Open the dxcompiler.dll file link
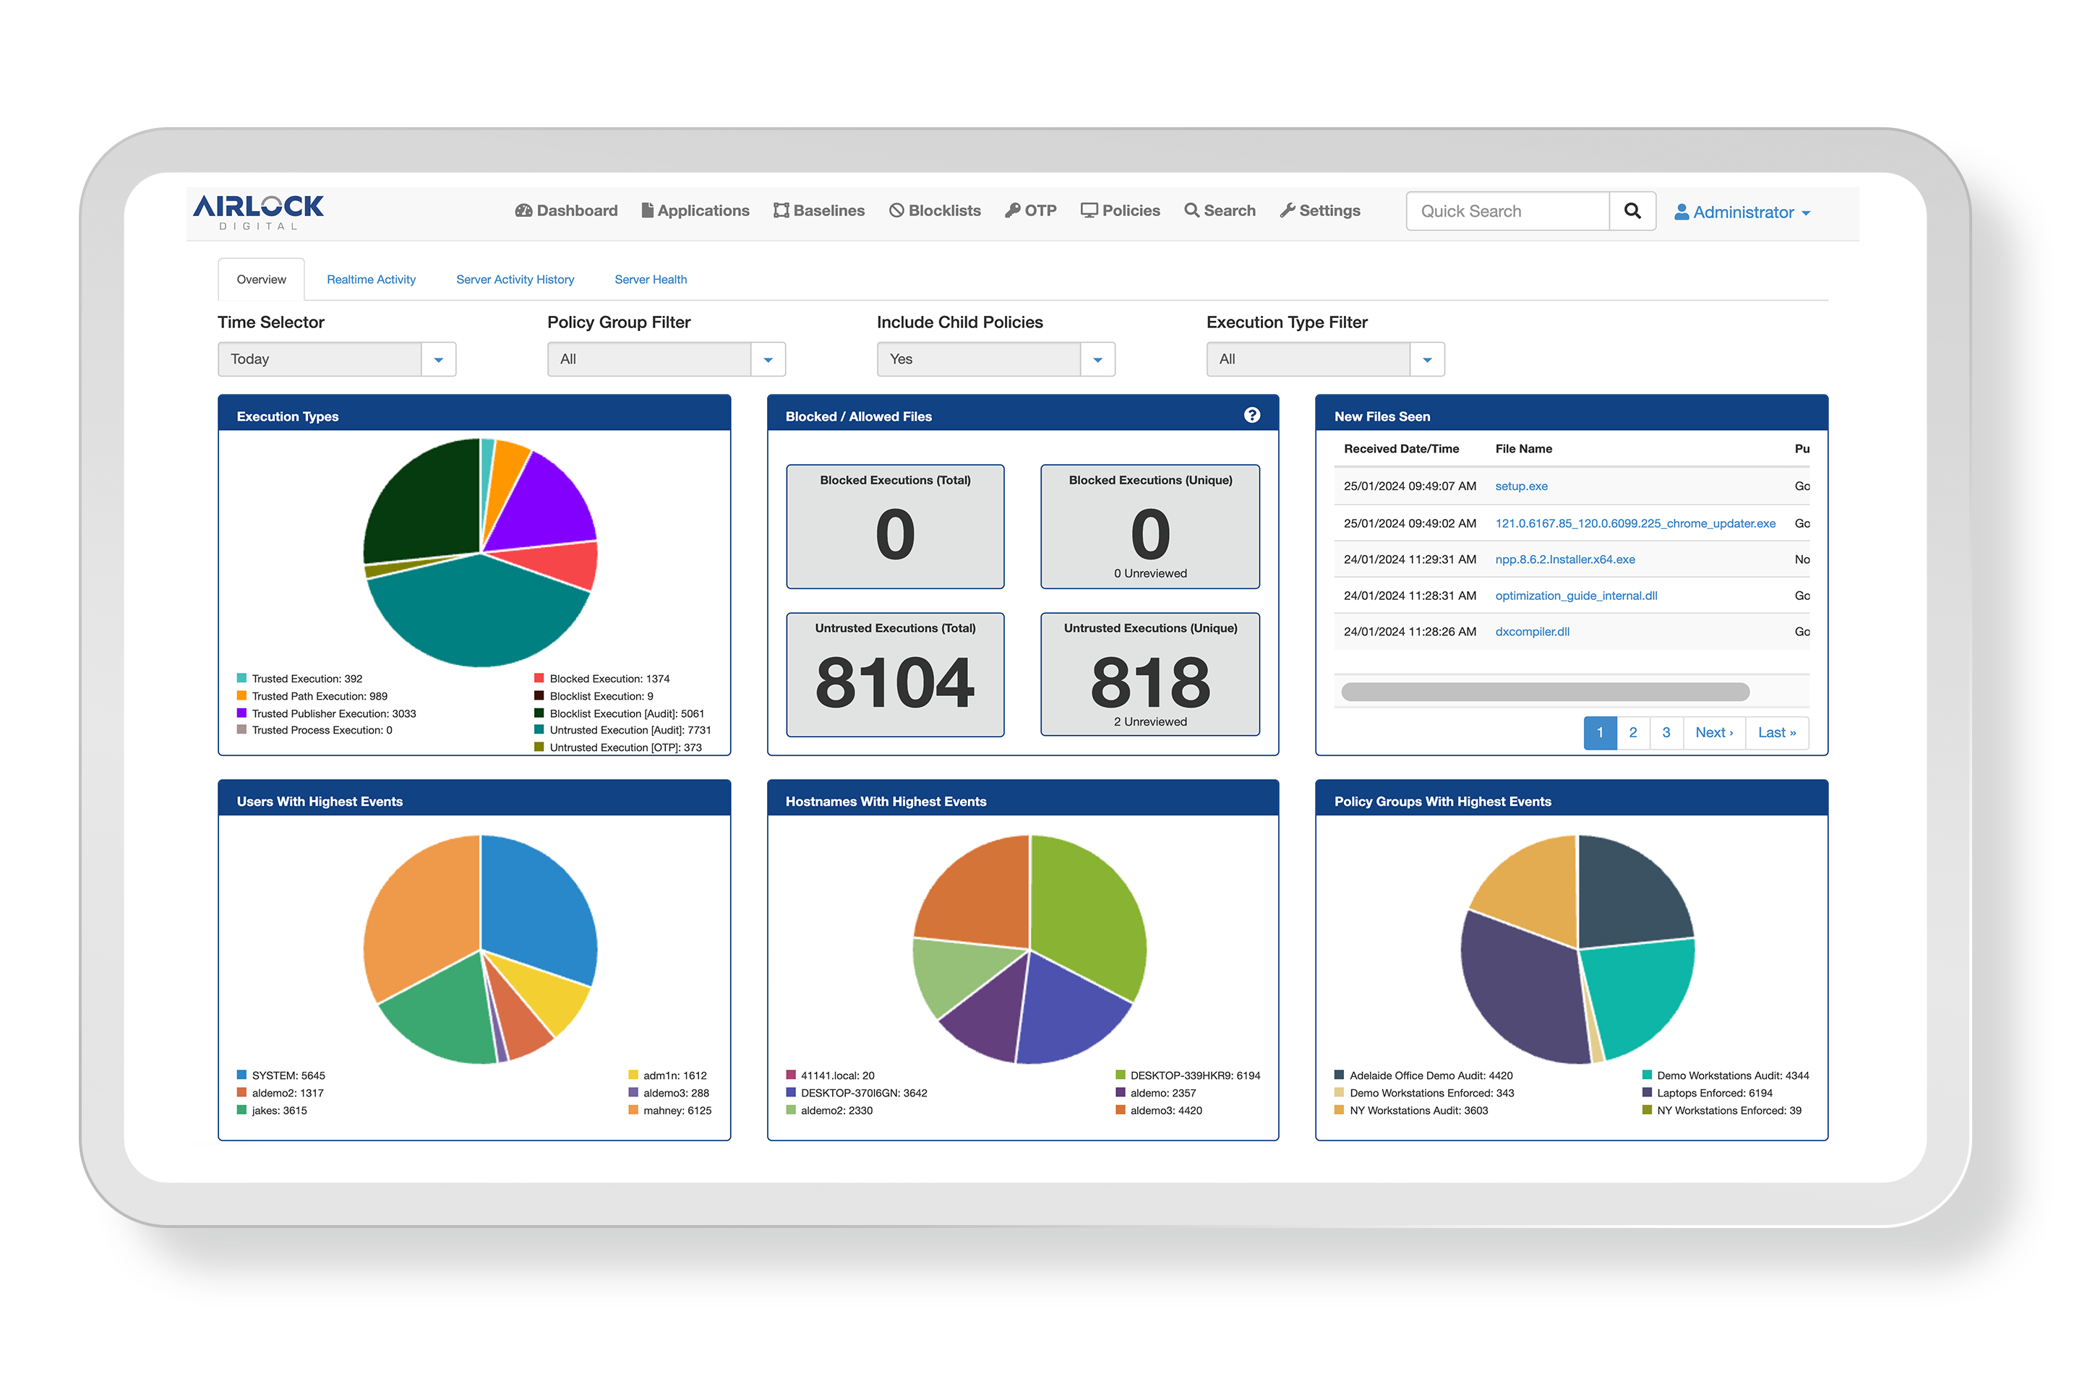Viewport: 2090px width, 1400px height. pyautogui.click(x=1532, y=631)
